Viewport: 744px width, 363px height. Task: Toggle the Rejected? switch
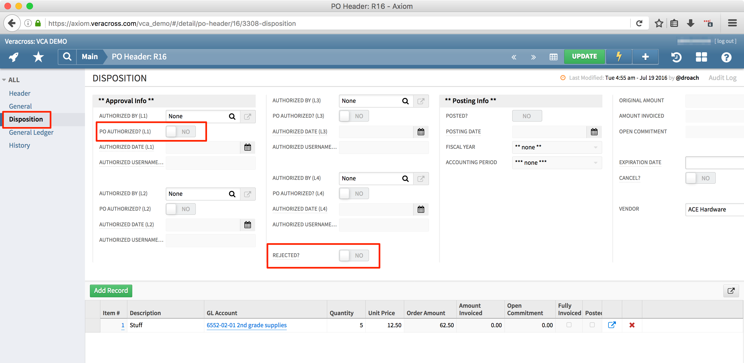click(354, 255)
